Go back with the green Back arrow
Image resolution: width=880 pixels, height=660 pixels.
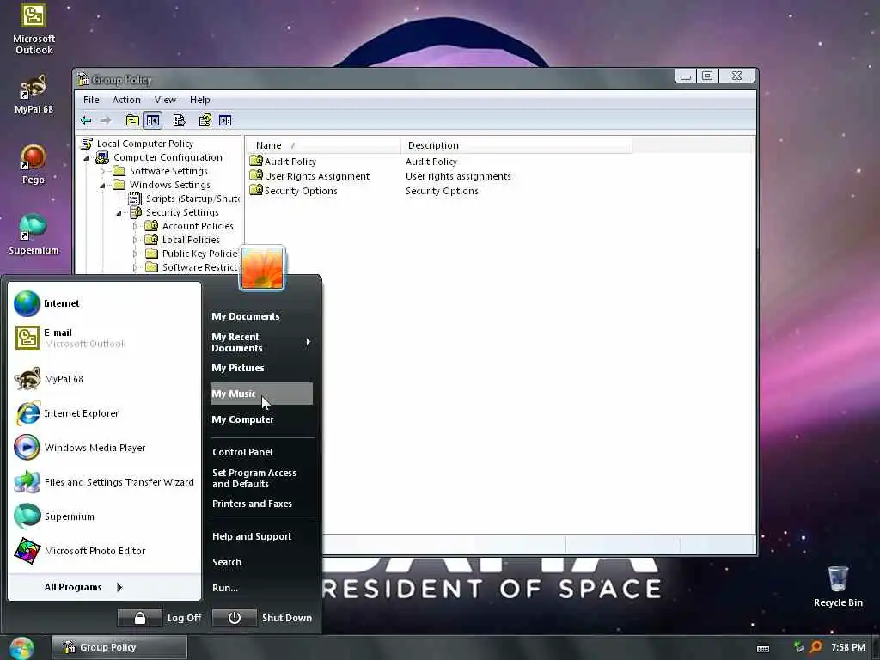point(86,120)
